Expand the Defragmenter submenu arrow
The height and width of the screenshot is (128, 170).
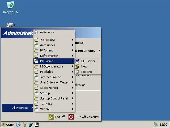point(73,56)
